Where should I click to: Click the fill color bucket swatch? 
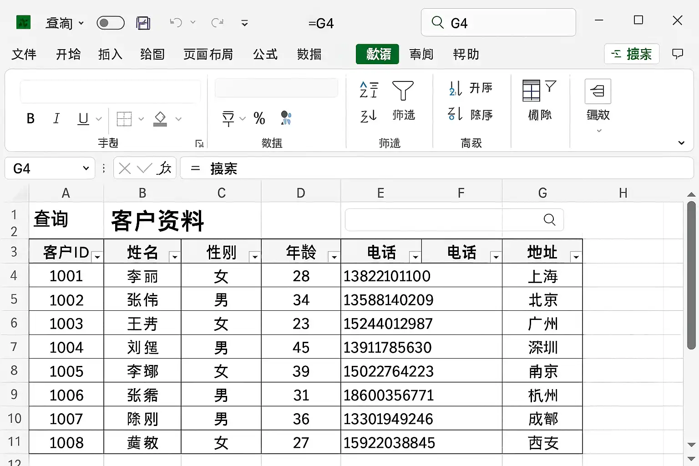(160, 119)
